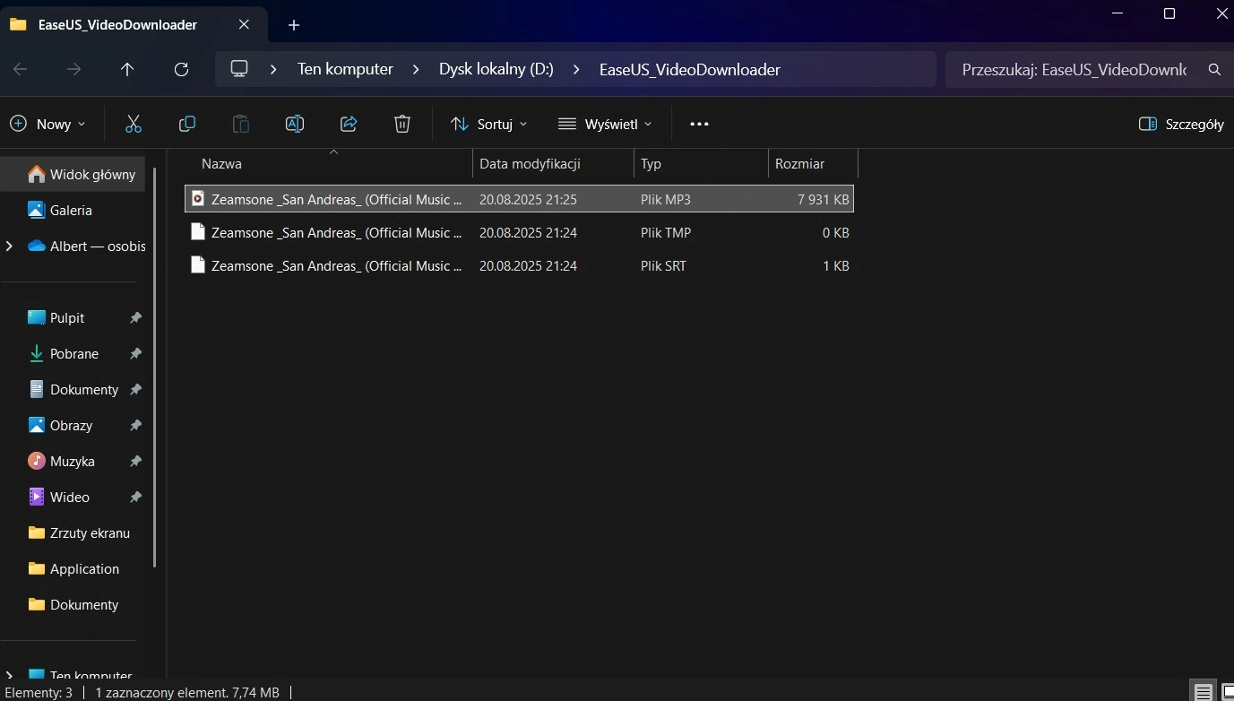Click the sidebar vertical scrollbar

(x=155, y=368)
